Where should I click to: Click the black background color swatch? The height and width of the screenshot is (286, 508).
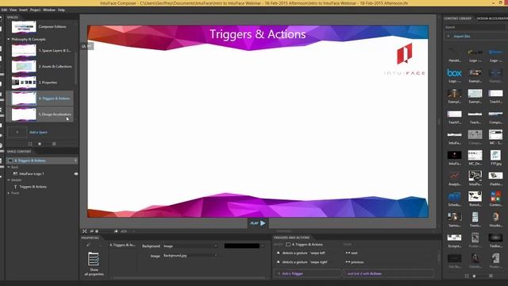pos(241,246)
